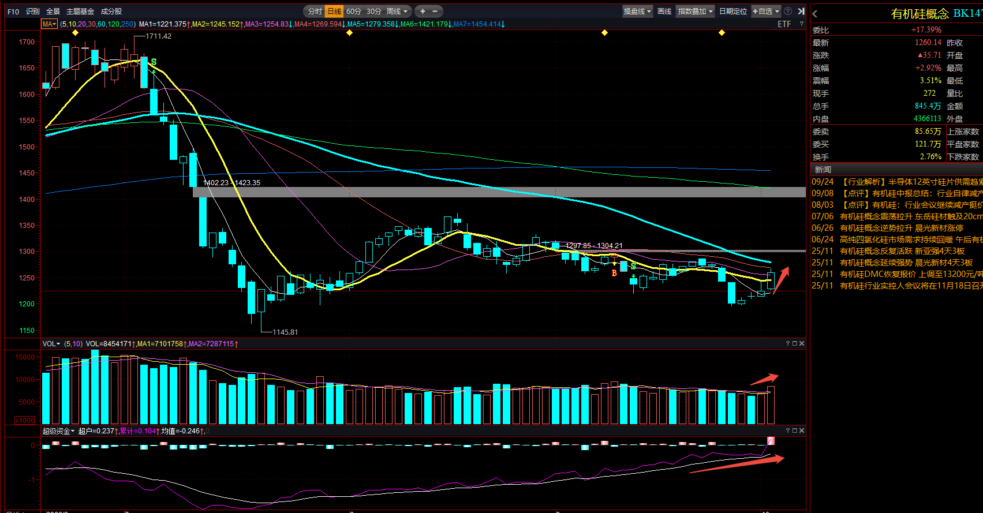Close the VOL indicator sub-panel
983x513 pixels.
(802, 343)
